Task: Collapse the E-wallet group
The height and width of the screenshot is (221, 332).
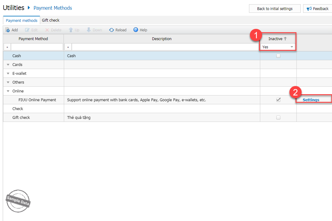Action: pyautogui.click(x=8, y=74)
